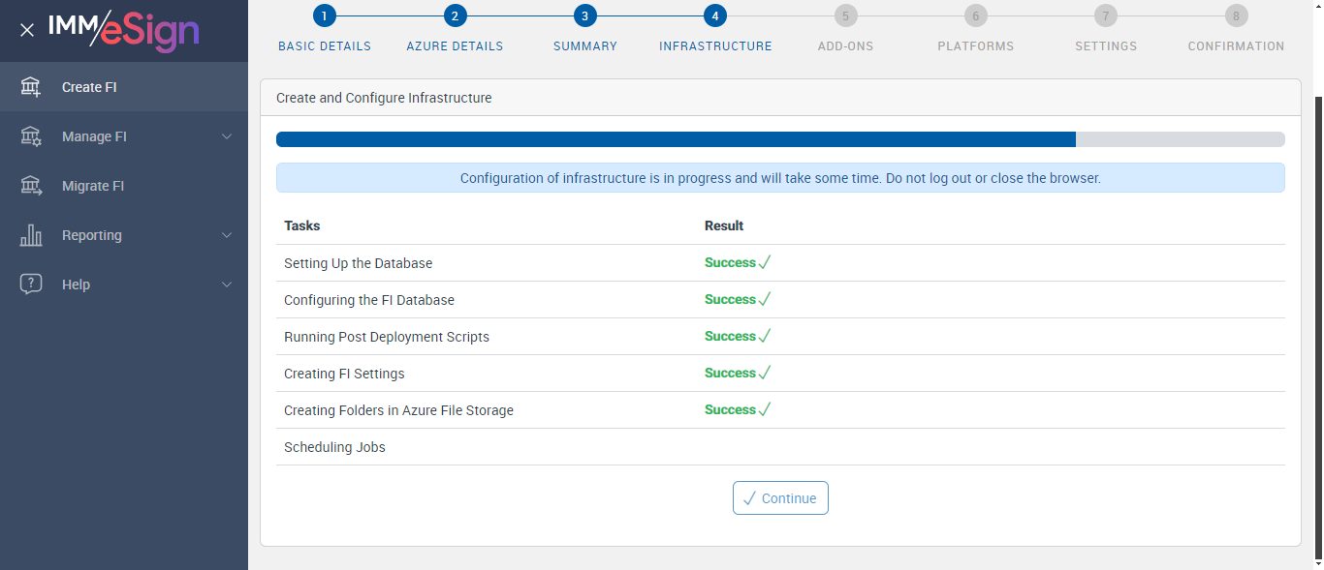Expand the Manage FI chevron
This screenshot has height=570, width=1324.
coord(227,136)
